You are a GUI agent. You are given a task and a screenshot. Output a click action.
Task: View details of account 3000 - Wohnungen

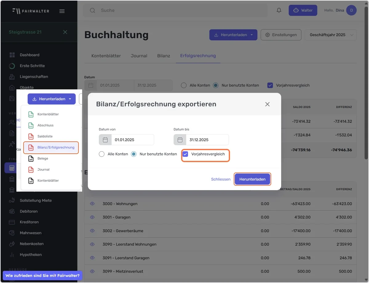(x=92, y=204)
